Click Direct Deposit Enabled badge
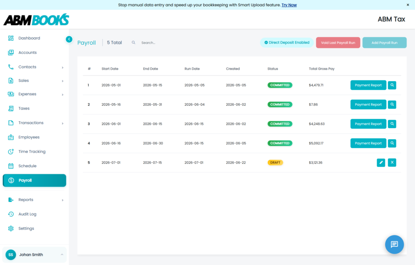The image size is (415, 265). (x=287, y=42)
